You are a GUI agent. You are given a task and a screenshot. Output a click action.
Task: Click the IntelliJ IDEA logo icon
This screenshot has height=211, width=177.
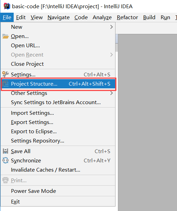pyautogui.click(x=7, y=6)
